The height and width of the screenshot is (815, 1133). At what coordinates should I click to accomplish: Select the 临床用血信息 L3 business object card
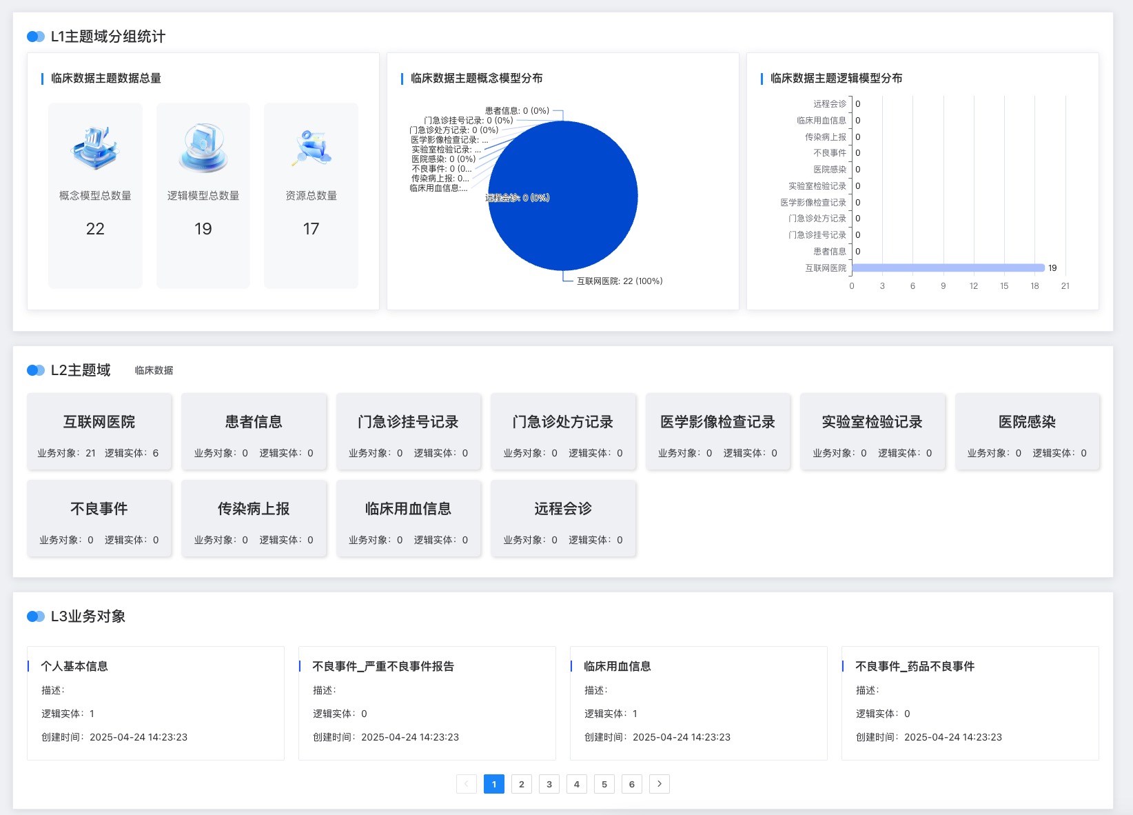click(x=699, y=703)
